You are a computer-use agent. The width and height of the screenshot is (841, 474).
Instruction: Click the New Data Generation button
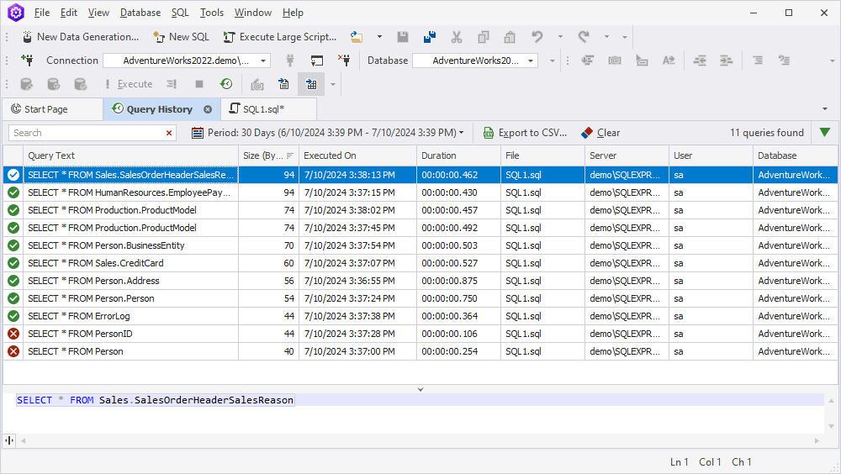(81, 37)
